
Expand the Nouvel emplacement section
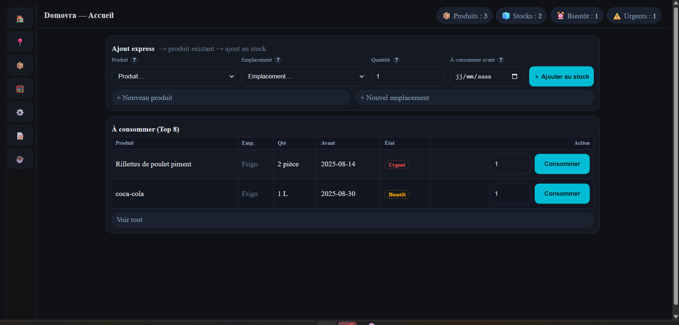coord(474,98)
